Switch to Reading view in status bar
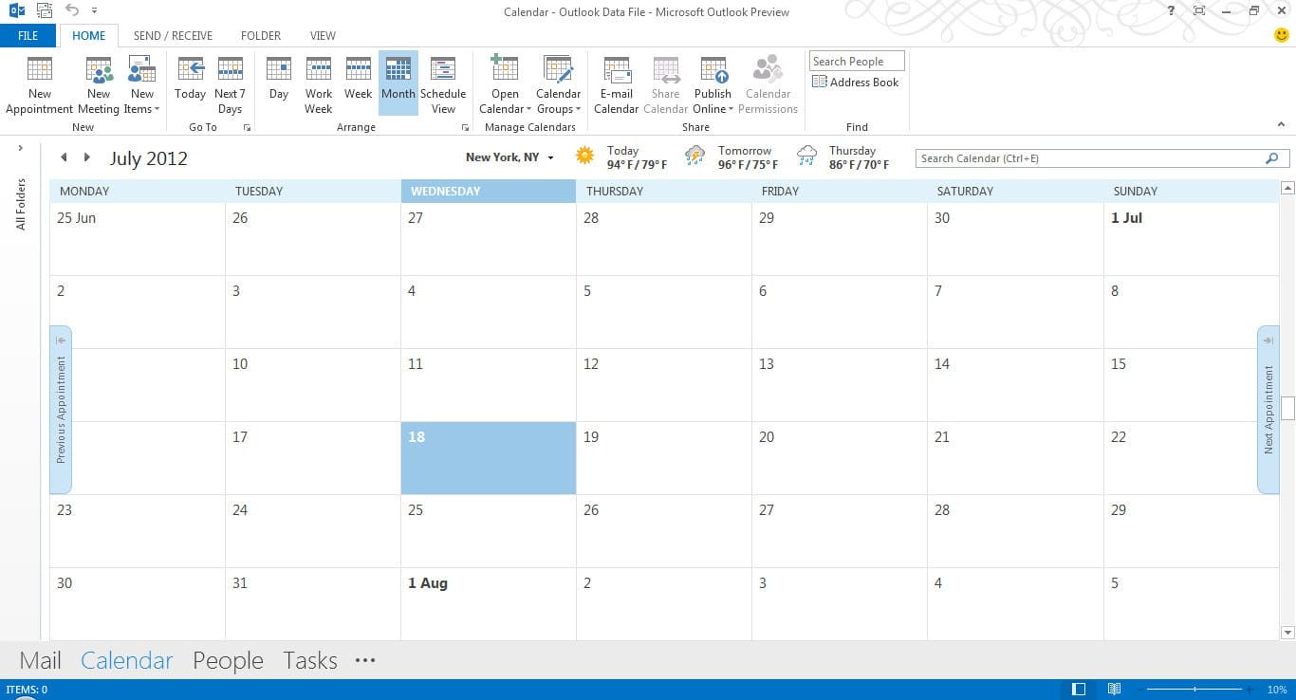 (1115, 690)
